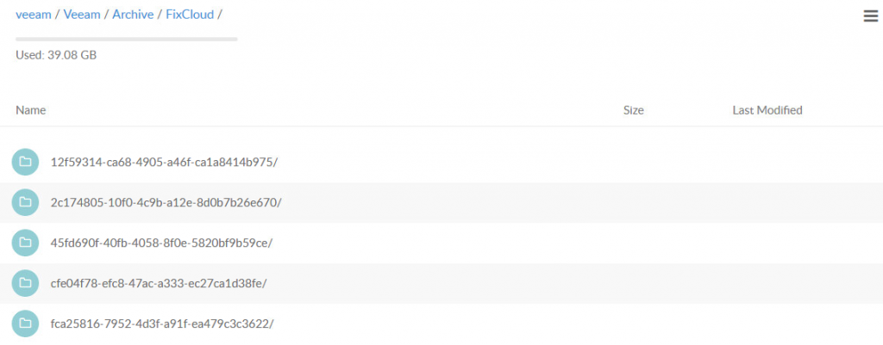The image size is (883, 345).
Task: Open folder 12f59314-ca68-4905-a46f-ca1a8414b975
Action: tap(165, 163)
